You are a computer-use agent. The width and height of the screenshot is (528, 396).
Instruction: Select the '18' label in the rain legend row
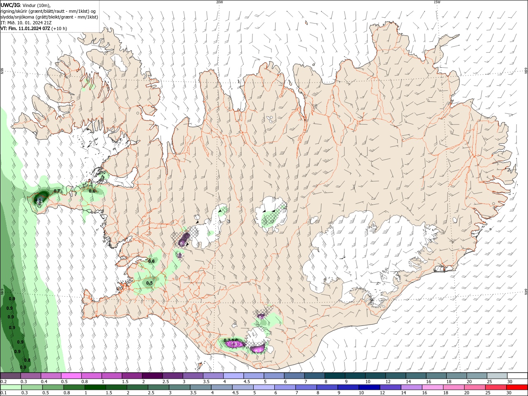(445, 393)
